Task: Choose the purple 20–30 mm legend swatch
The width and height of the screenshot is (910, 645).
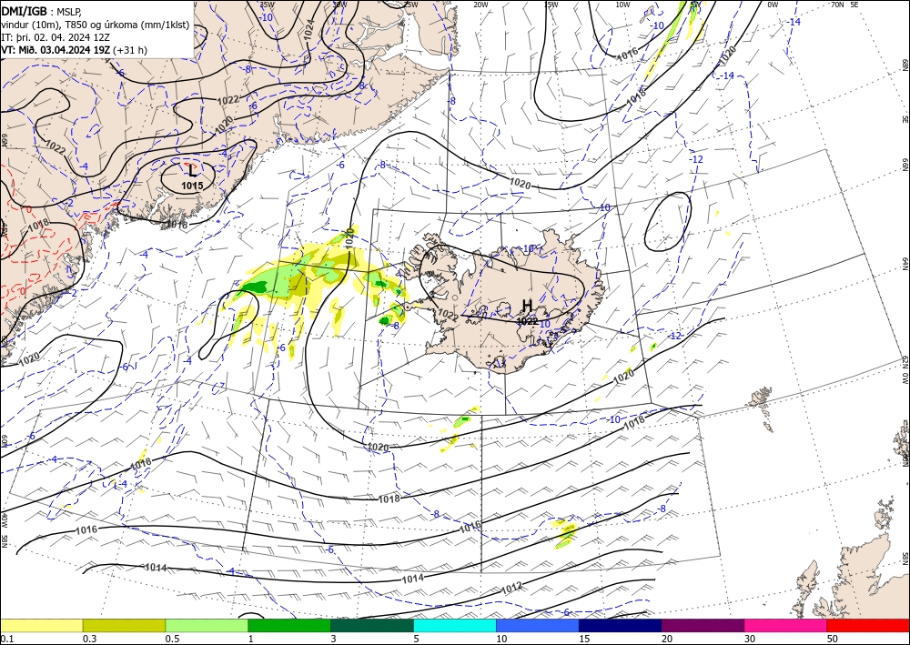Action: click(x=703, y=625)
